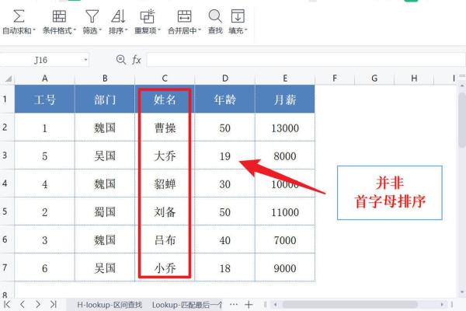Jump to last sheet tab arrow
The width and height of the screenshot is (466, 311).
[54, 305]
